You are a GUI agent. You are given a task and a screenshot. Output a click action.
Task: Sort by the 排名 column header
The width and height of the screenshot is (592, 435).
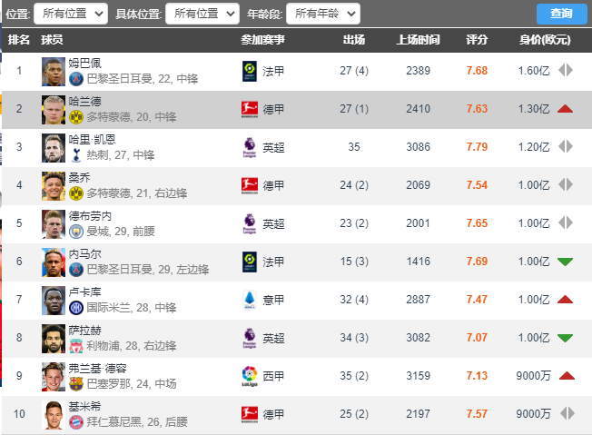point(19,40)
